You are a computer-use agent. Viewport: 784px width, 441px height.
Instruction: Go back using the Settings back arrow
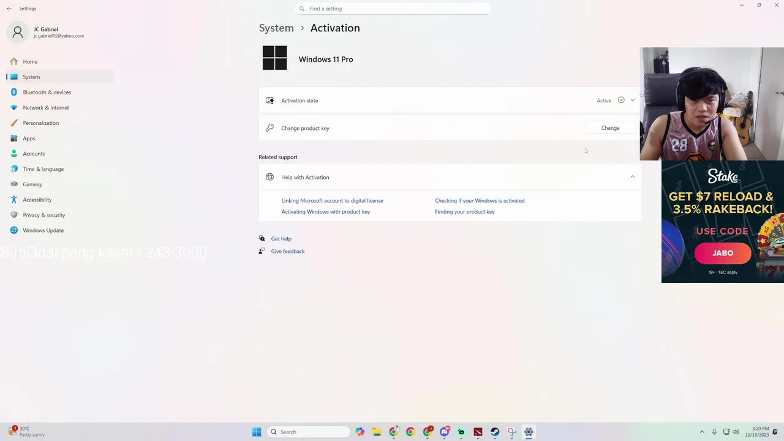(x=9, y=9)
